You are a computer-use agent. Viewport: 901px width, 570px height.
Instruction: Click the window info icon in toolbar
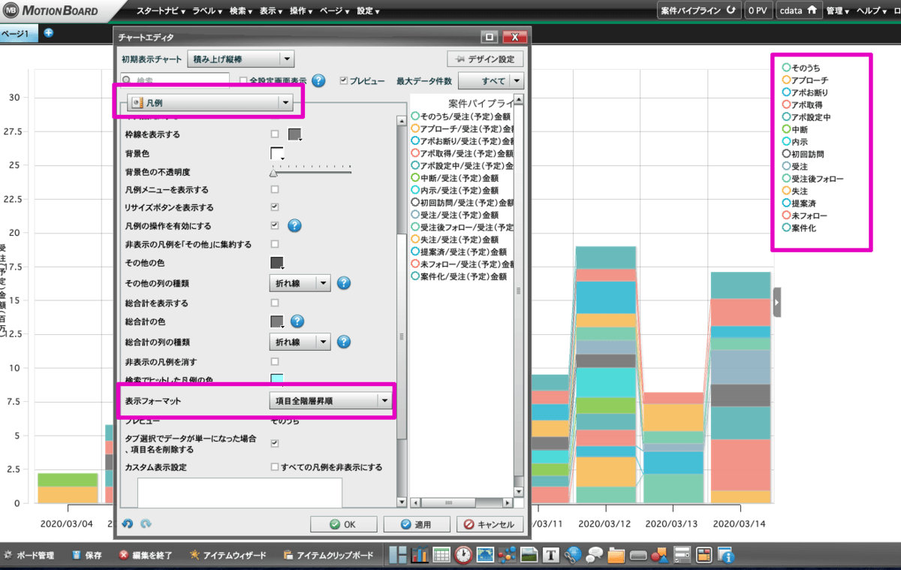(x=726, y=556)
